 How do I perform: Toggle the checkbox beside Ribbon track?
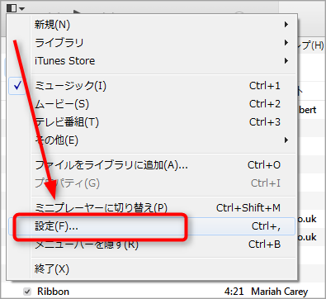coord(27,292)
